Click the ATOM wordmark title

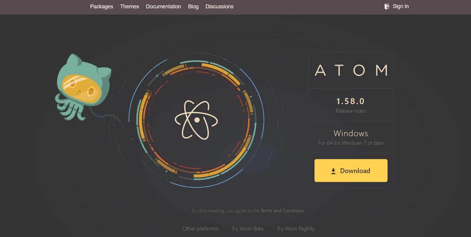point(351,70)
